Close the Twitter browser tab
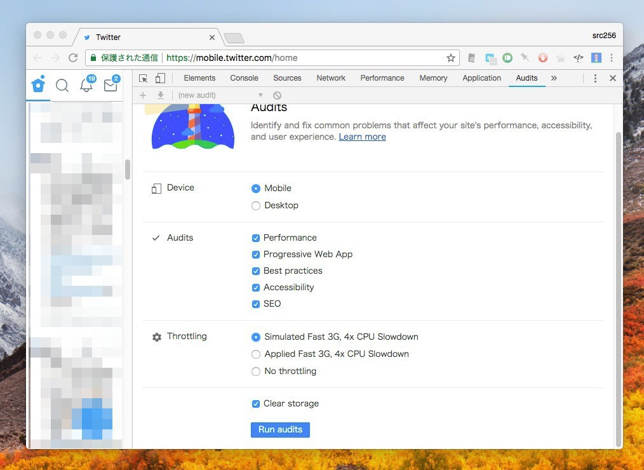644x470 pixels. point(212,37)
